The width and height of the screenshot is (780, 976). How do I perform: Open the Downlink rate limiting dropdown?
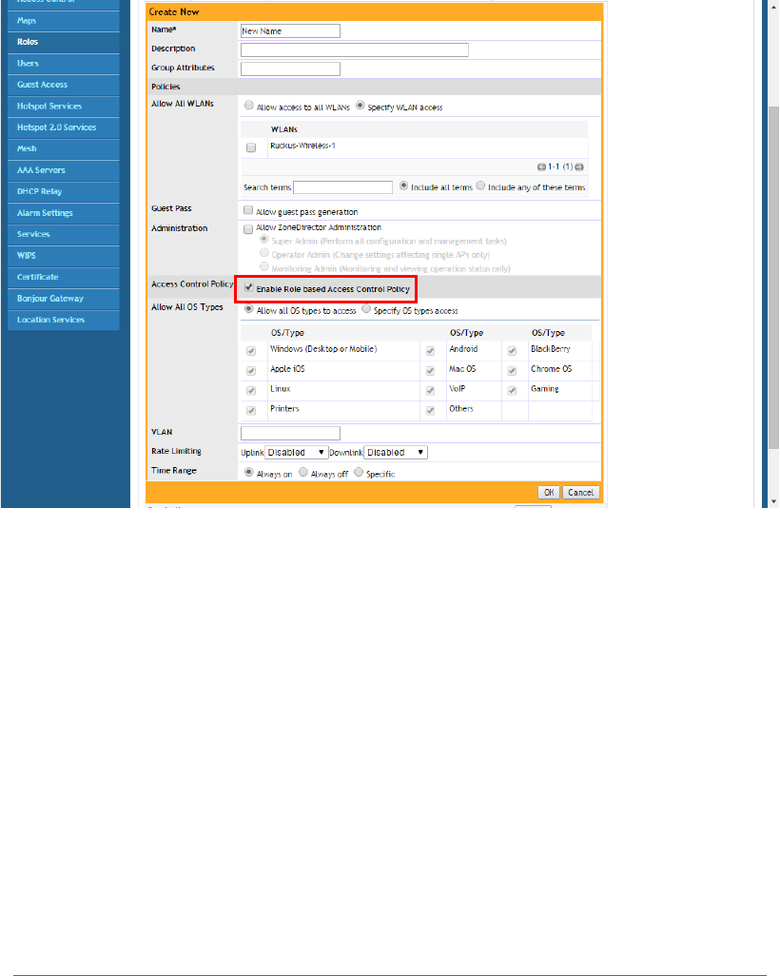(396, 453)
